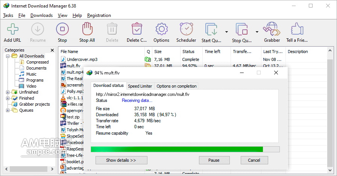Open the Scheduler clock icon

(186, 29)
